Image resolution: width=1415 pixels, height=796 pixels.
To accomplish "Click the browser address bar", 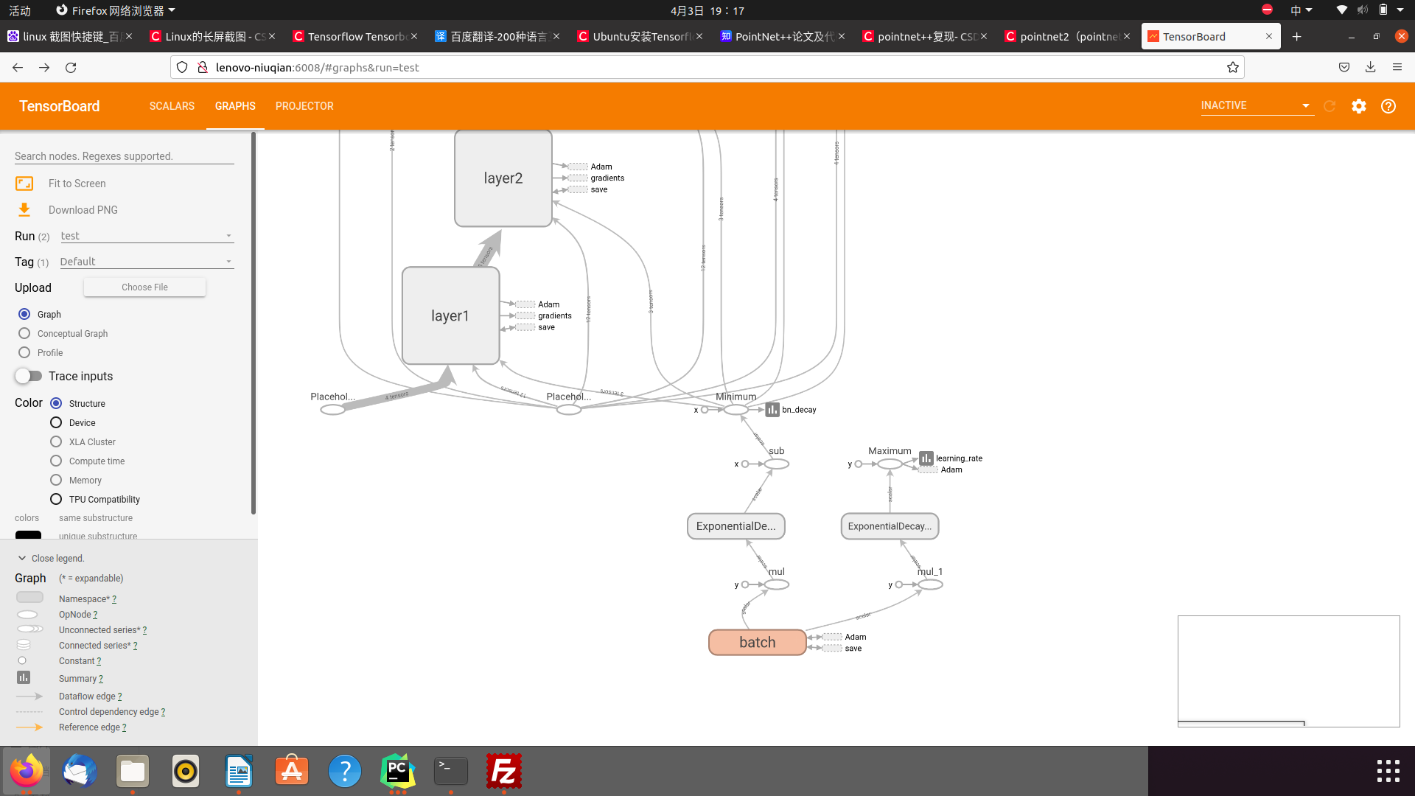I will coord(707,67).
